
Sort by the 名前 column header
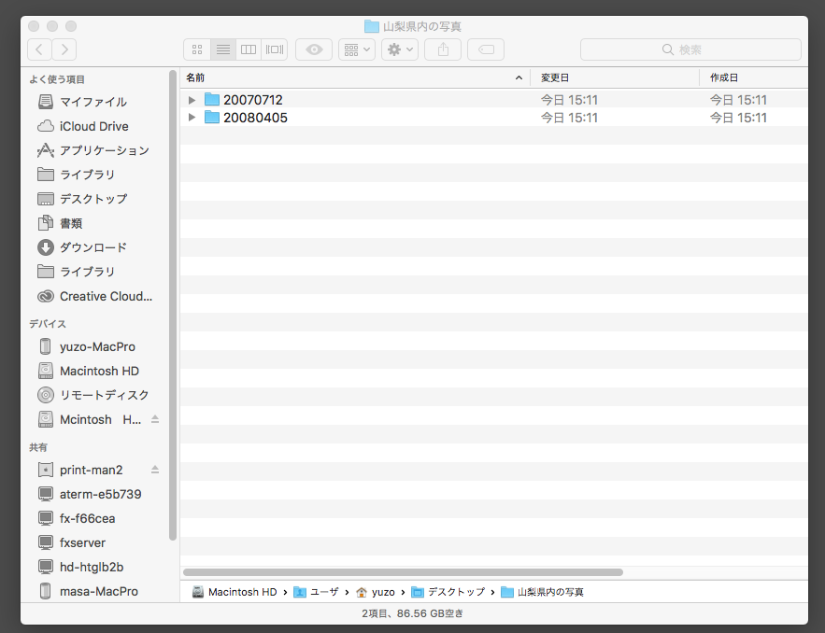point(355,77)
